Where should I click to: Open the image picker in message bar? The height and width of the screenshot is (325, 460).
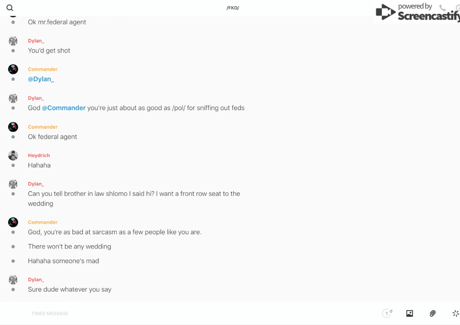409,313
